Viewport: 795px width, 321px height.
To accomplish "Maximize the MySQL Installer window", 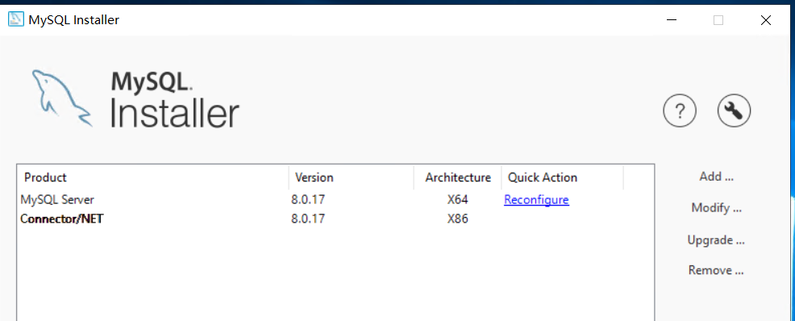I will click(x=718, y=20).
